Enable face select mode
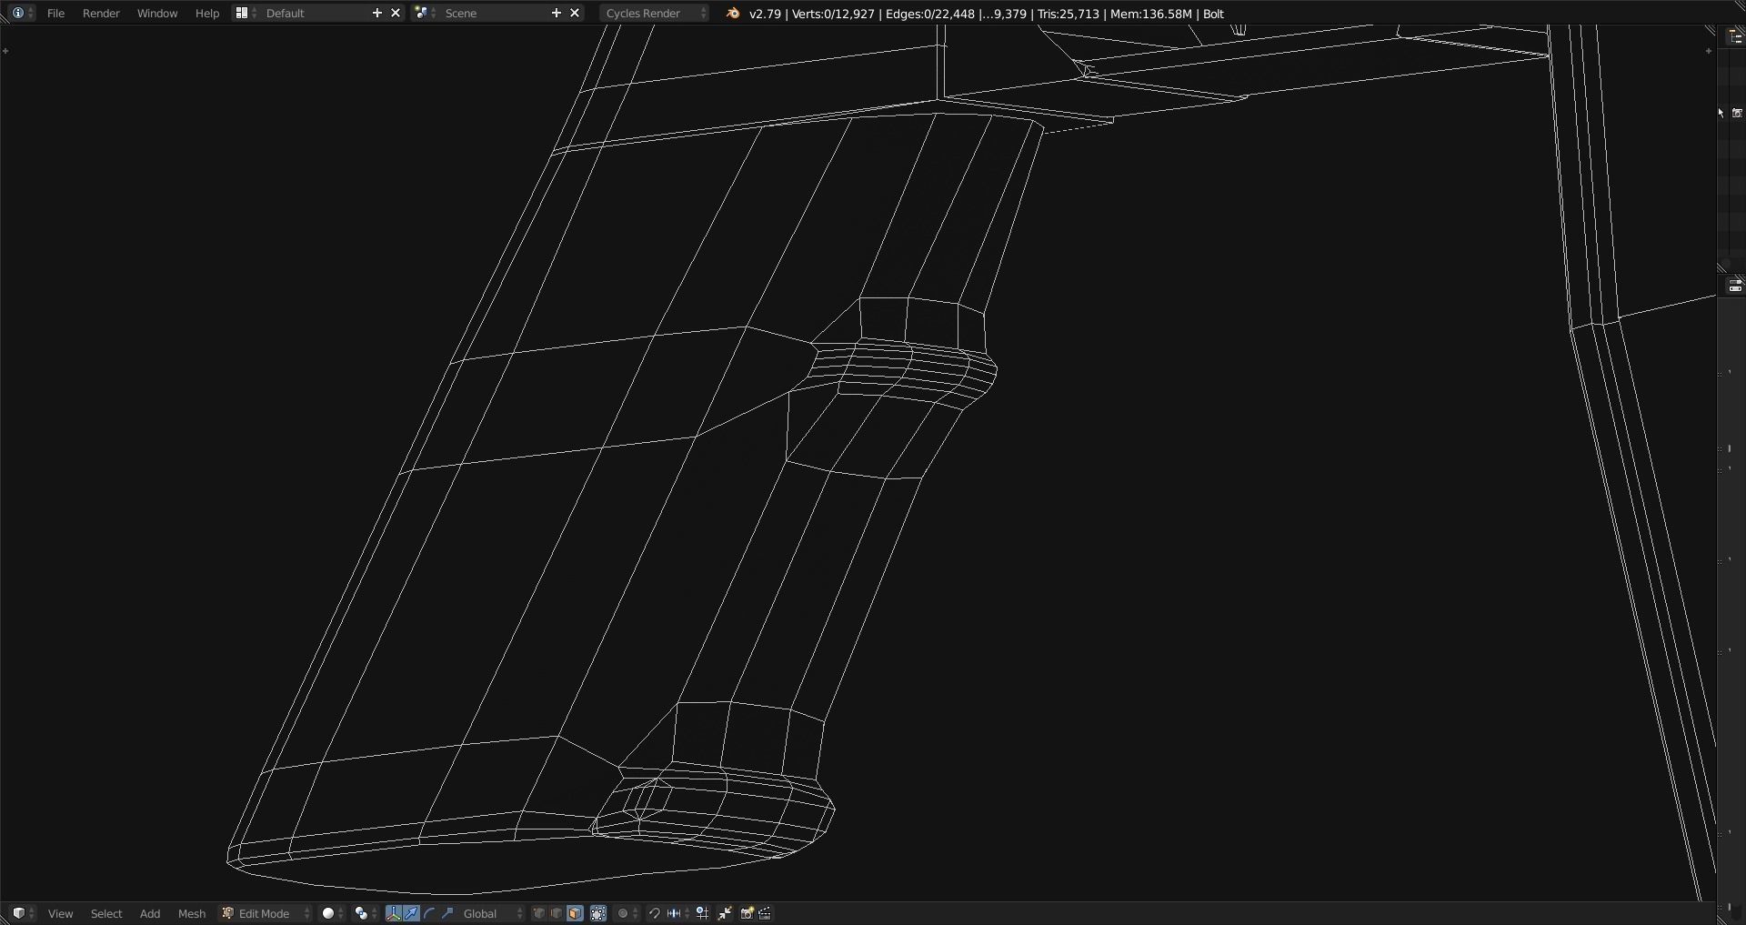The height and width of the screenshot is (925, 1746). click(x=575, y=913)
